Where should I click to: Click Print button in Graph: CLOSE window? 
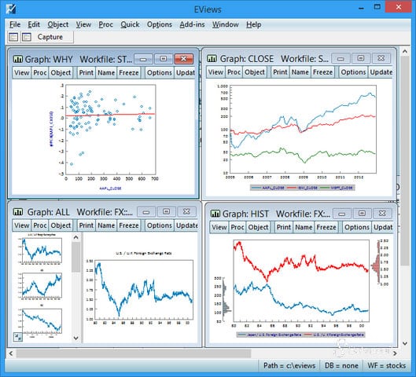tap(280, 72)
